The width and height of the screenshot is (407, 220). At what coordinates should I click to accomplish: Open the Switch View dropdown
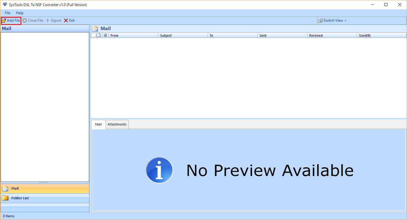[332, 20]
